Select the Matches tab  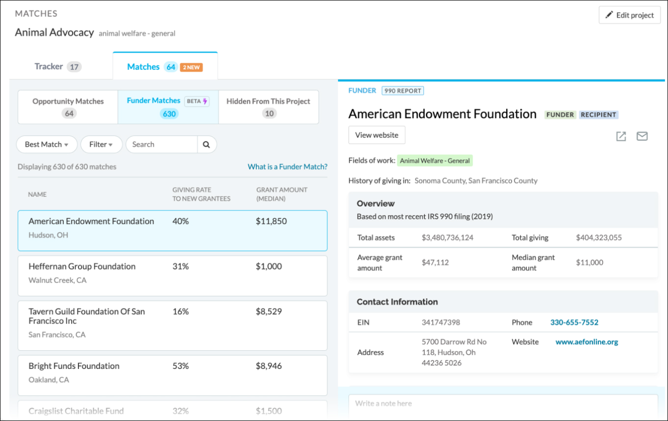click(x=165, y=66)
